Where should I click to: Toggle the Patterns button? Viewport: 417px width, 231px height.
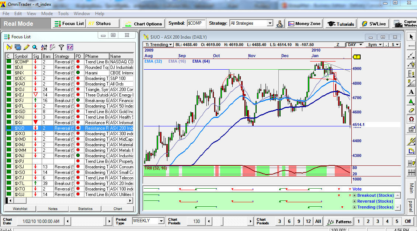click(339, 221)
